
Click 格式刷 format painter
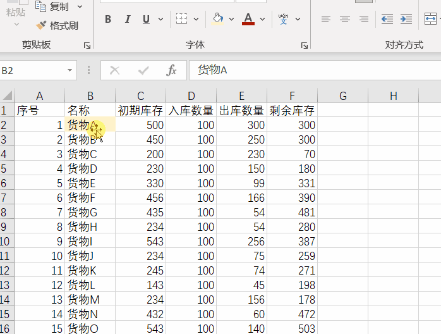57,26
